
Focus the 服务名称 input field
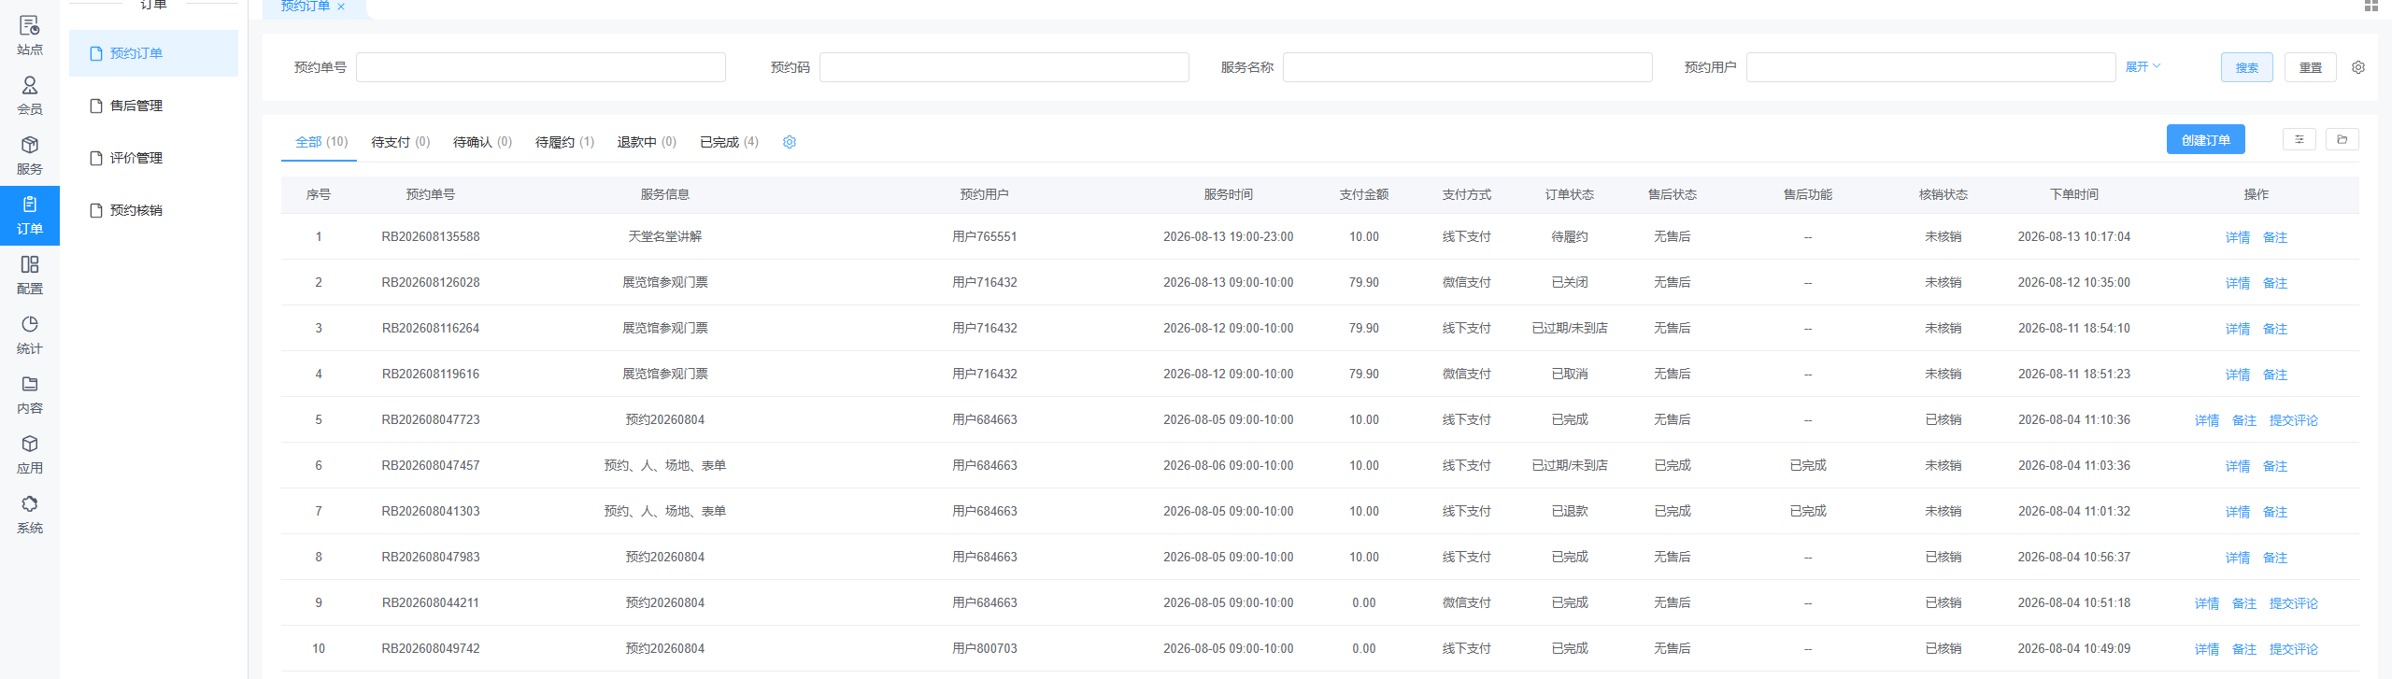point(1468,67)
